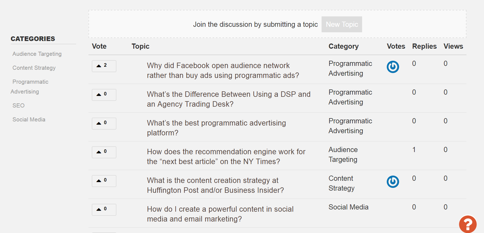Image resolution: width=484 pixels, height=233 pixels.
Task: Open the powerful social media content topic
Action: point(220,214)
